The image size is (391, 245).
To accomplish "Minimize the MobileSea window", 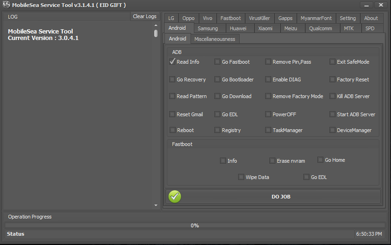I will (x=366, y=5).
